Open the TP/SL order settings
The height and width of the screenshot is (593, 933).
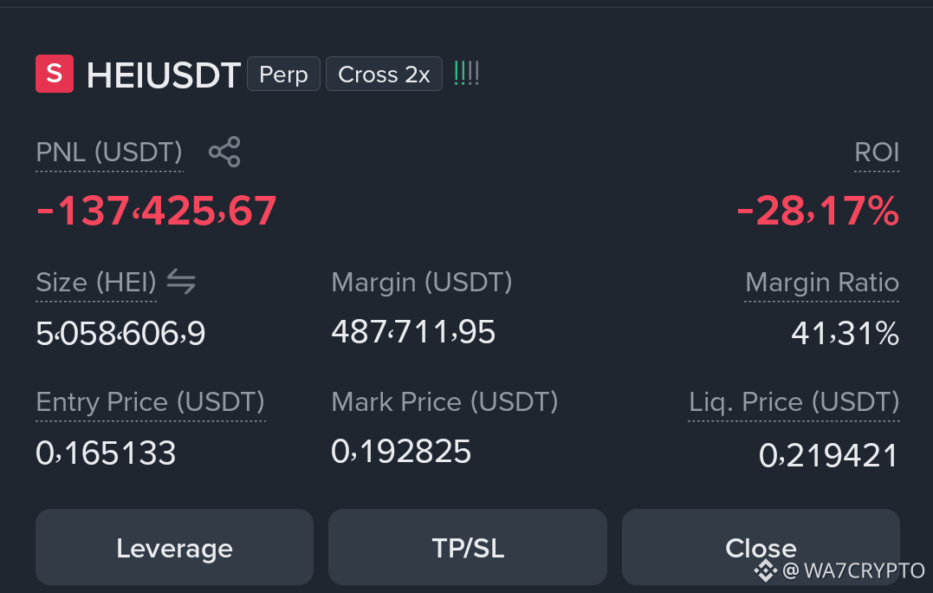[x=468, y=547]
